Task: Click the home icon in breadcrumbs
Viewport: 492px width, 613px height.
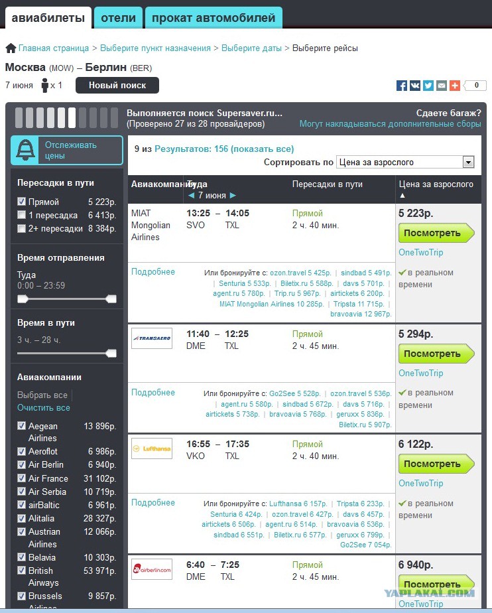Action: click(11, 48)
